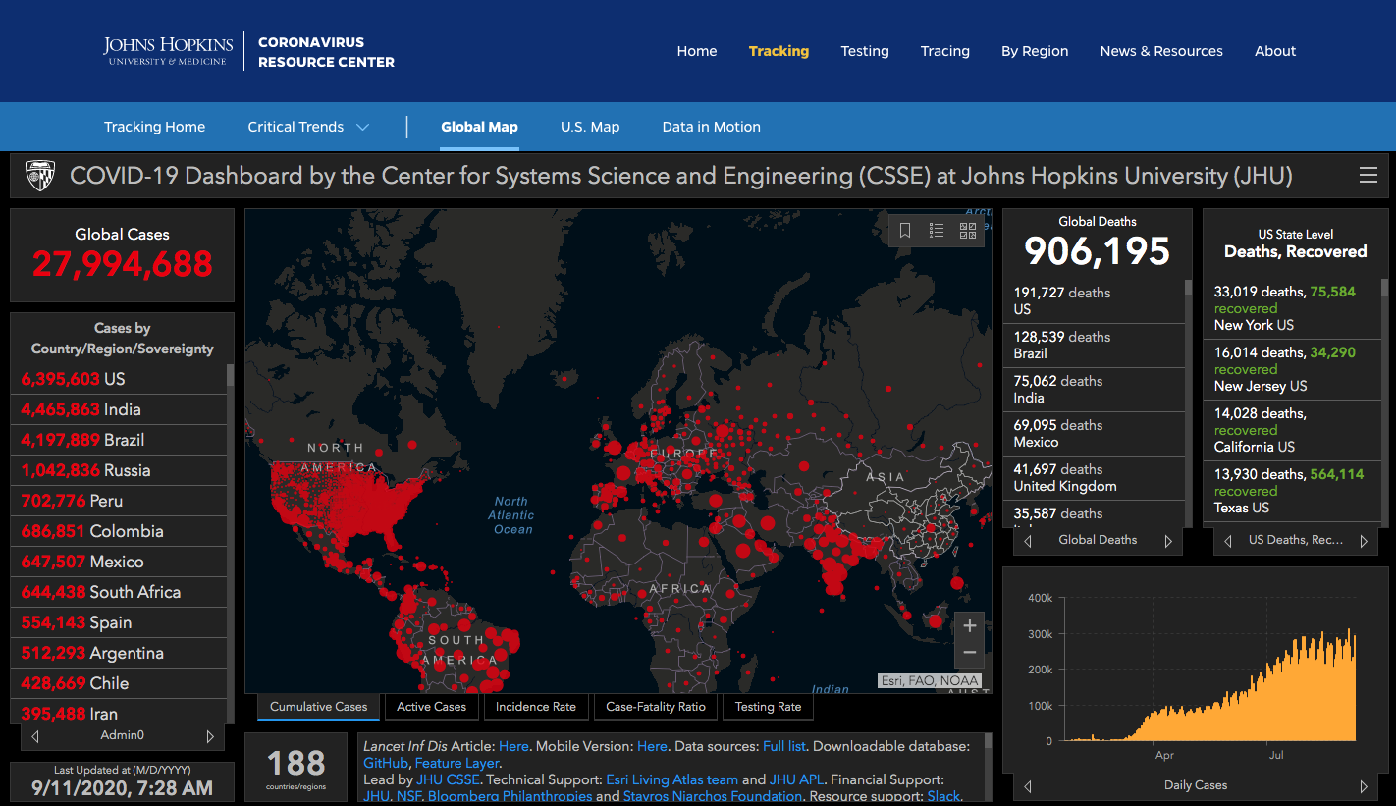Select the United Kingdom deaths entry
Image resolution: width=1396 pixels, height=806 pixels.
(x=1093, y=478)
